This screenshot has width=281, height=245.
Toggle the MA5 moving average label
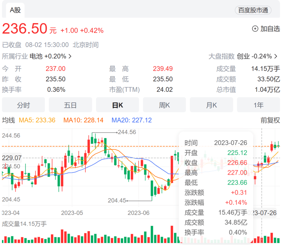pos(37,120)
